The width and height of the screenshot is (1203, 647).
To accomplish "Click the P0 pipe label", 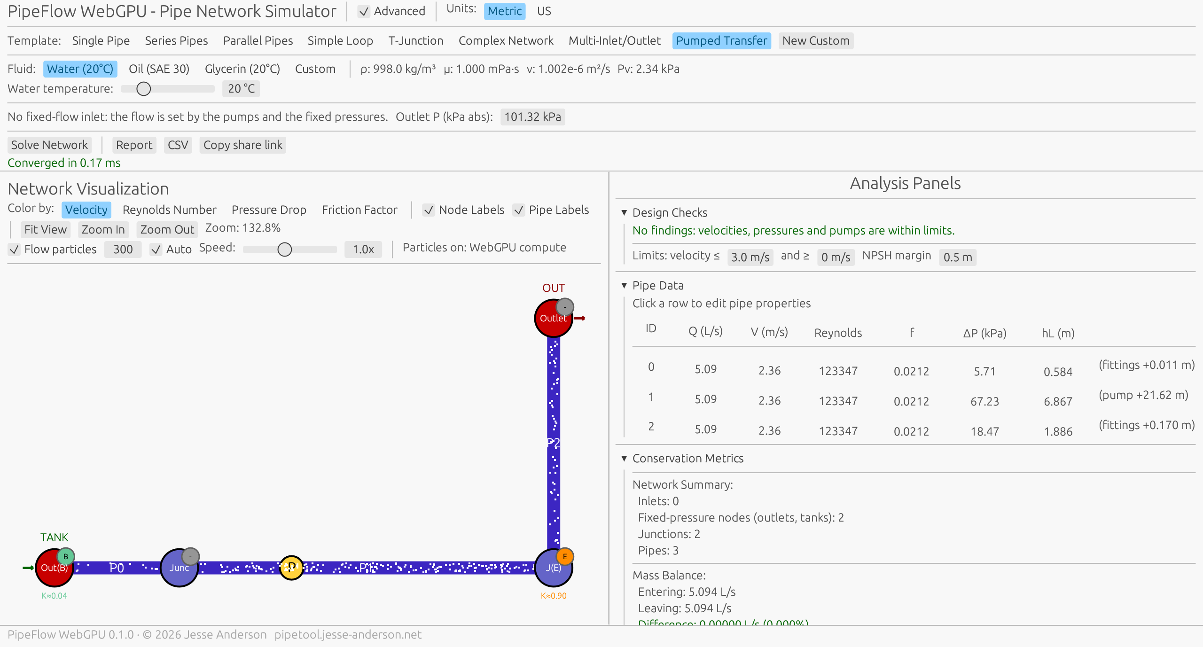I will click(117, 568).
